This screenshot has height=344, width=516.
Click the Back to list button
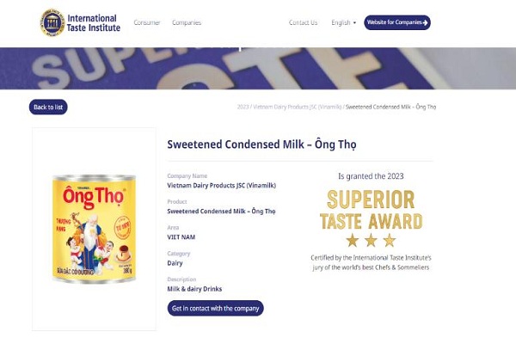pyautogui.click(x=48, y=107)
